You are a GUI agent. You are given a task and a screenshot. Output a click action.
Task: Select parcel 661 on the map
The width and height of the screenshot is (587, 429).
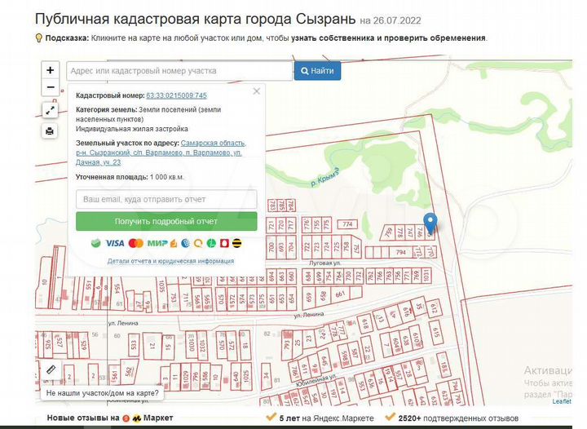[x=340, y=294]
